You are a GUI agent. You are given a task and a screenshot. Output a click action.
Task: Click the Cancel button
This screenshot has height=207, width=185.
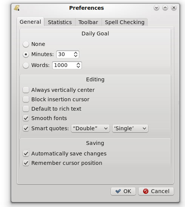156,191
